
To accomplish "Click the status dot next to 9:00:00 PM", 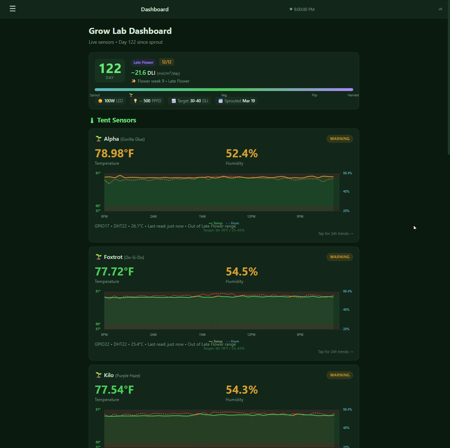I will pyautogui.click(x=291, y=9).
